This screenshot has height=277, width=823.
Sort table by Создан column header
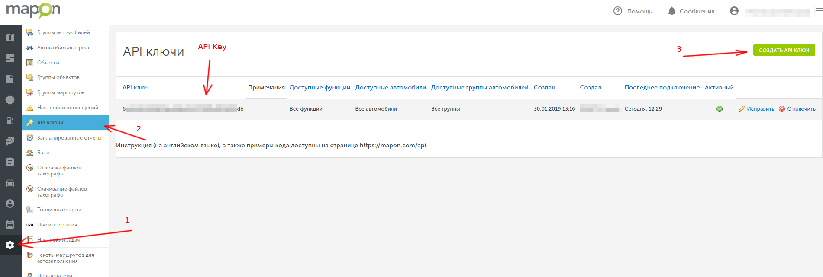click(544, 87)
